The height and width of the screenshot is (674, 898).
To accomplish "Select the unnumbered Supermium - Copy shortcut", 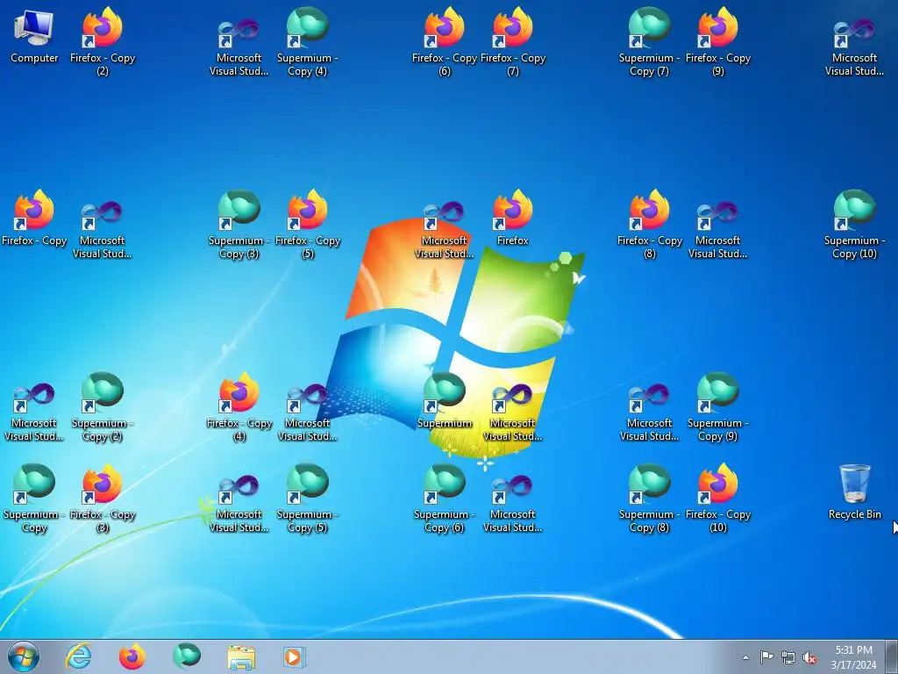I will (x=34, y=498).
